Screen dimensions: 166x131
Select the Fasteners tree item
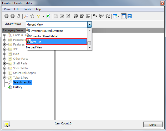coord(19,40)
